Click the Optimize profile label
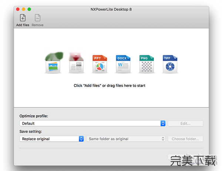The image size is (222, 171). [34, 116]
